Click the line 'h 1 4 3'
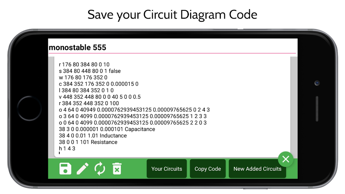 [x=67, y=148]
